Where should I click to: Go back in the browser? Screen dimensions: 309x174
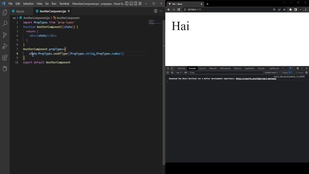[x=169, y=10]
